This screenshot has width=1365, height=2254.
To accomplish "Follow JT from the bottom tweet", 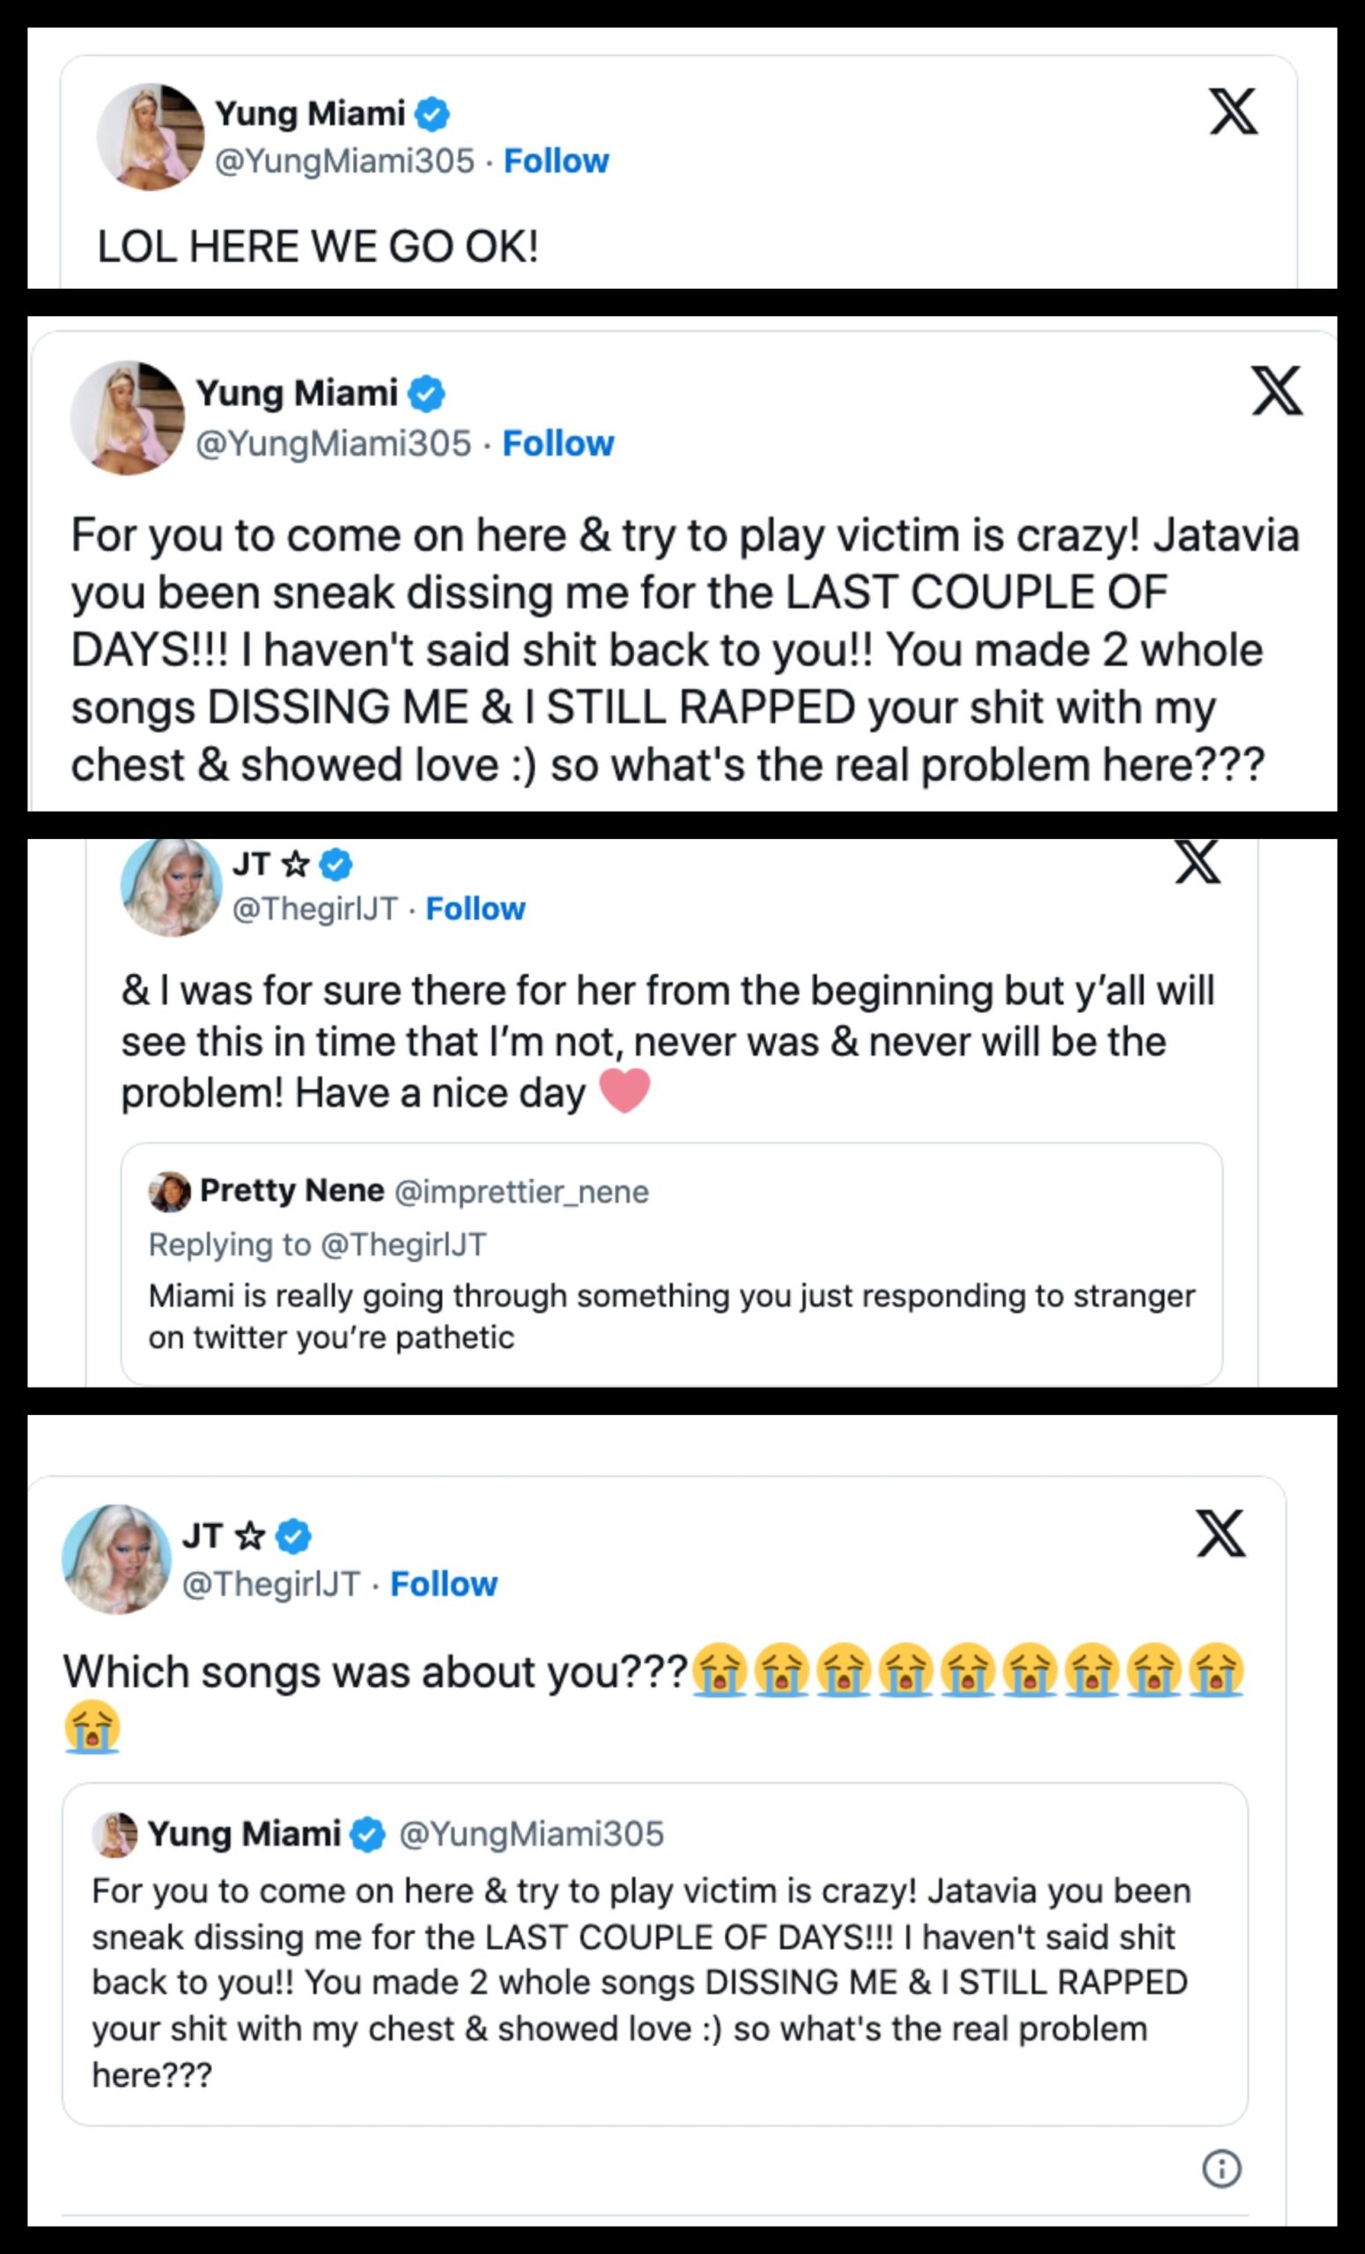I will click(x=444, y=1583).
